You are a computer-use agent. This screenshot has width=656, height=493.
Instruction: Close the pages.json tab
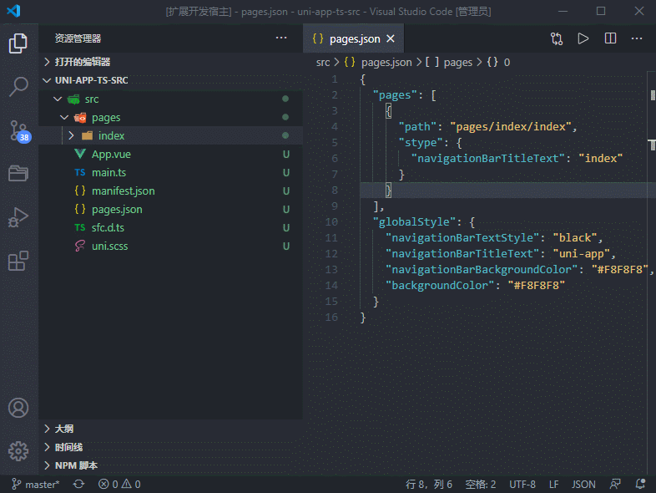click(x=391, y=38)
